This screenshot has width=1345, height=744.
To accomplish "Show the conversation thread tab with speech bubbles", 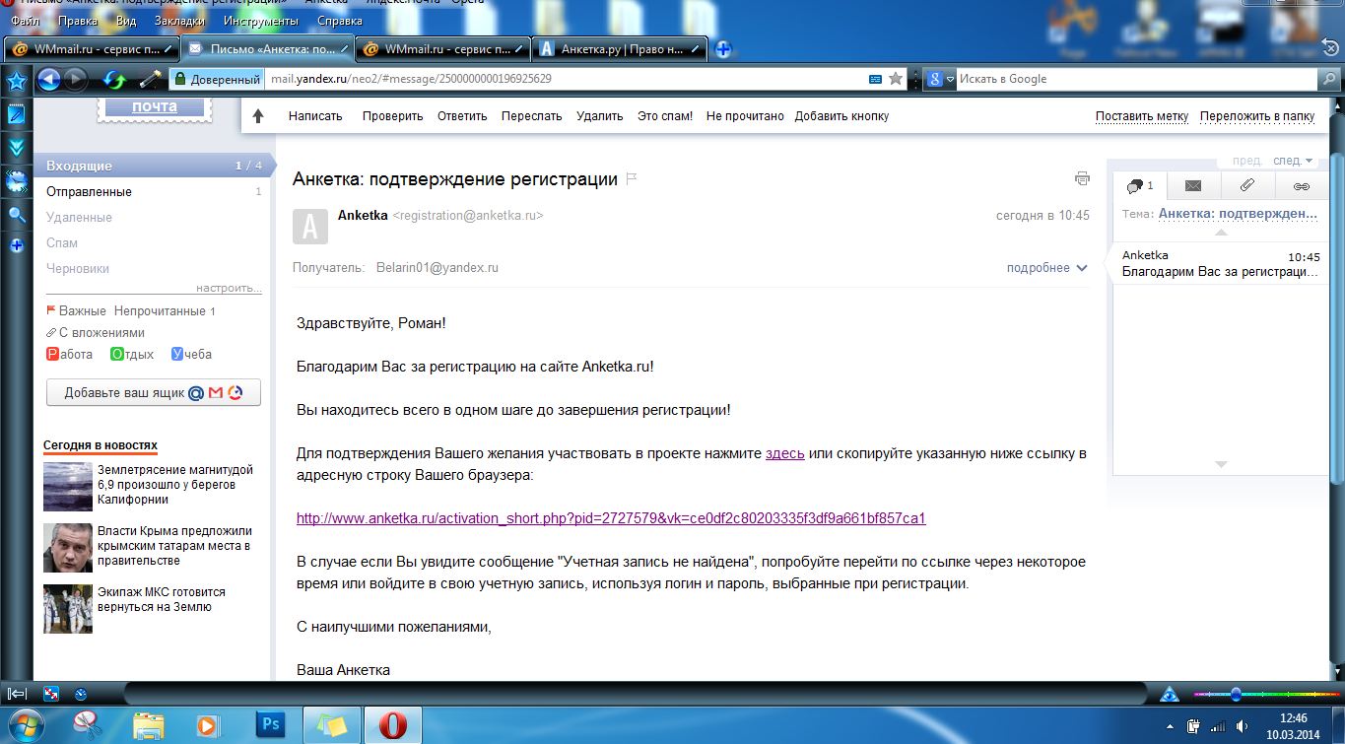I will tap(1140, 185).
